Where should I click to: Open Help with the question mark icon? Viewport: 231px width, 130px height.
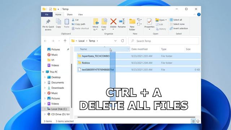click(x=199, y=14)
